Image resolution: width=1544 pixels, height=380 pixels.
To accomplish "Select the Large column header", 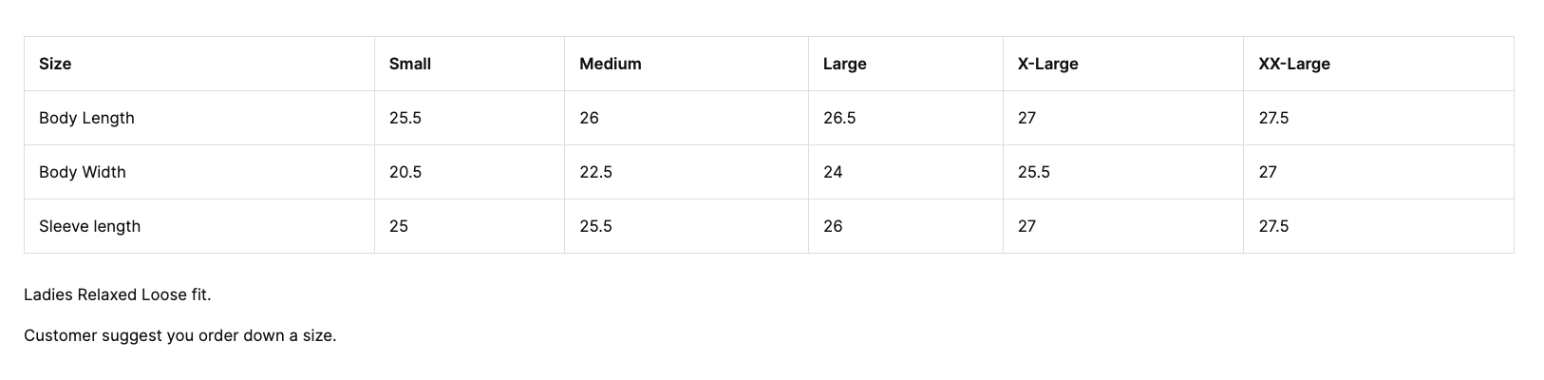I will tap(844, 64).
